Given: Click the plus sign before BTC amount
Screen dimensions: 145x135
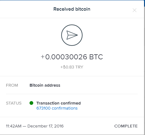Looking at the screenshot, I should pyautogui.click(x=43, y=57).
